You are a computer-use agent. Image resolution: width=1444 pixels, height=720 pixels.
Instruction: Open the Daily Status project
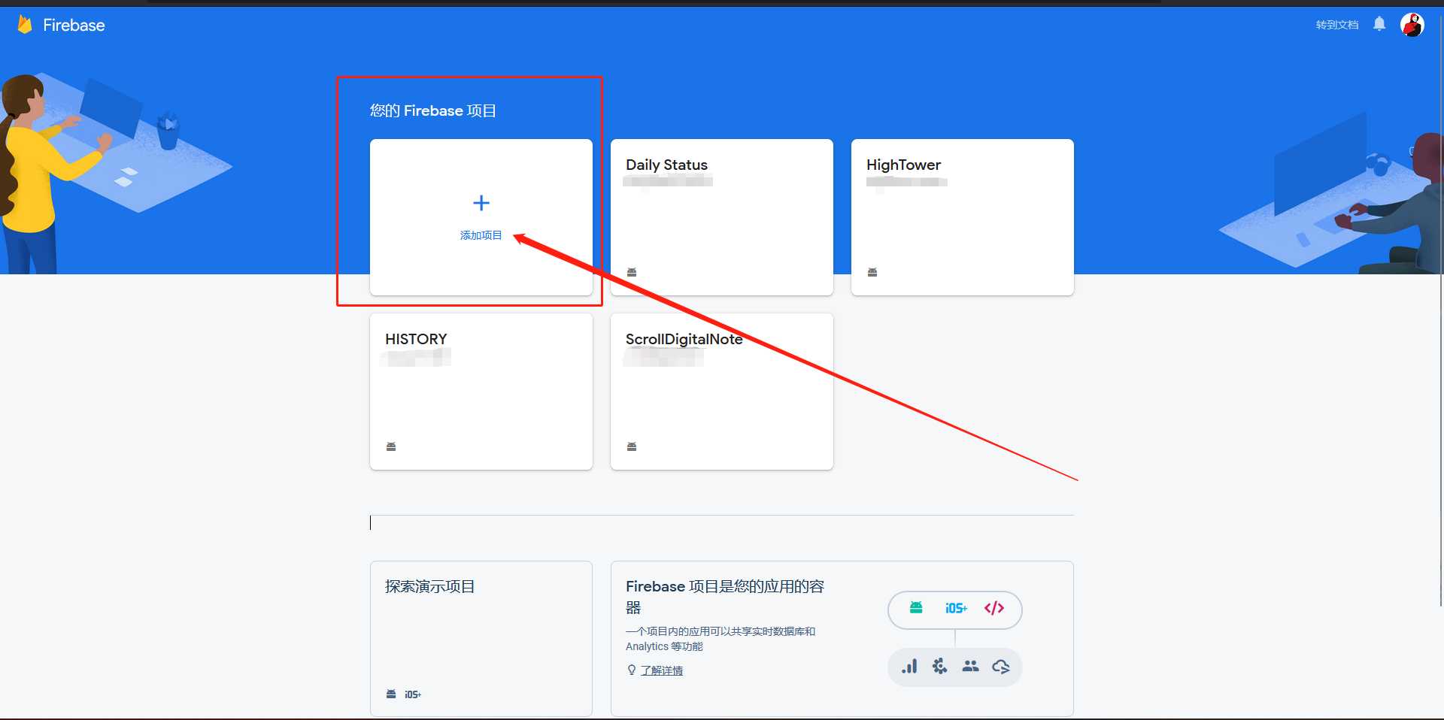coord(722,217)
